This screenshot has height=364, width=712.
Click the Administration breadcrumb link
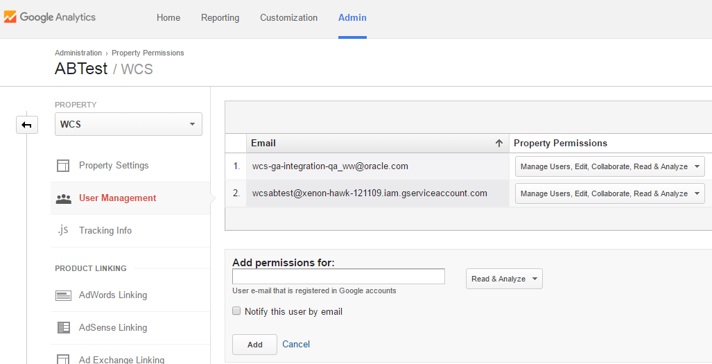click(78, 53)
